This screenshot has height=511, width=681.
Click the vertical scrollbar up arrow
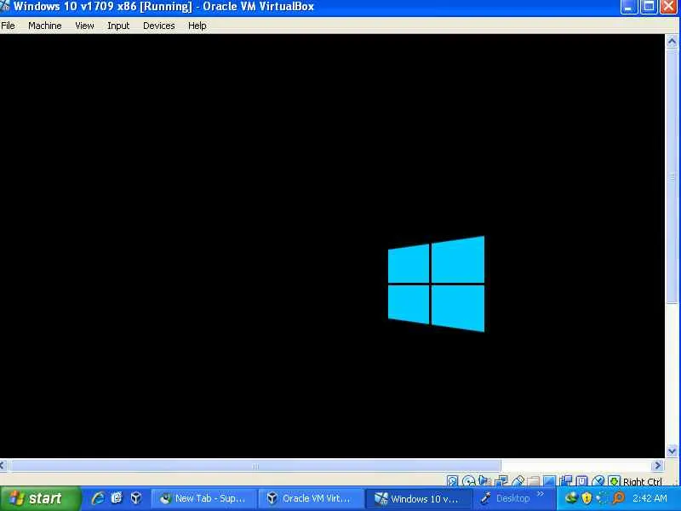click(x=672, y=42)
